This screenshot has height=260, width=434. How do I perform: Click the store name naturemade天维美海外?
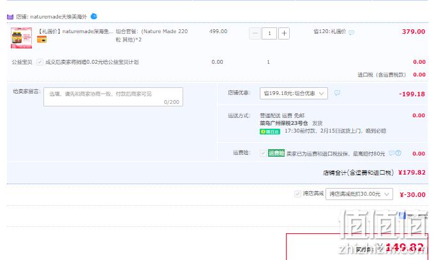(x=59, y=17)
